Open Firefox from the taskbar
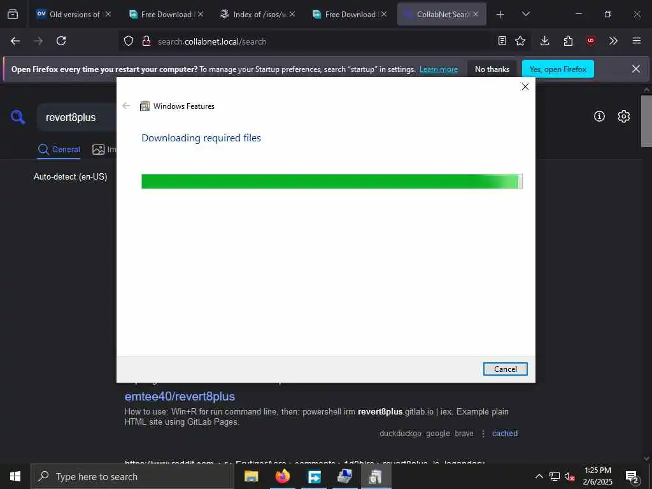This screenshot has height=489, width=652. 282,476
